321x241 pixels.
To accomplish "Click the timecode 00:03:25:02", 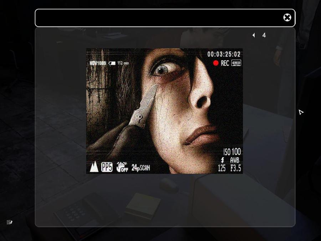I will (x=224, y=54).
